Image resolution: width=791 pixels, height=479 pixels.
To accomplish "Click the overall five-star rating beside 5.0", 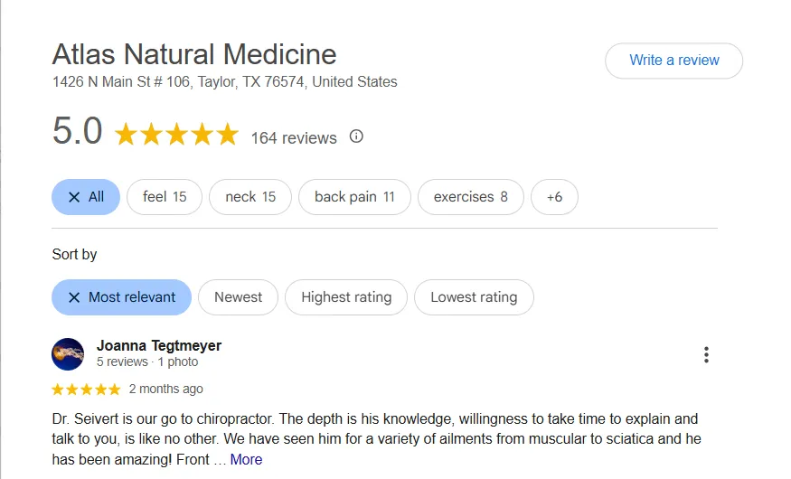I will [176, 136].
